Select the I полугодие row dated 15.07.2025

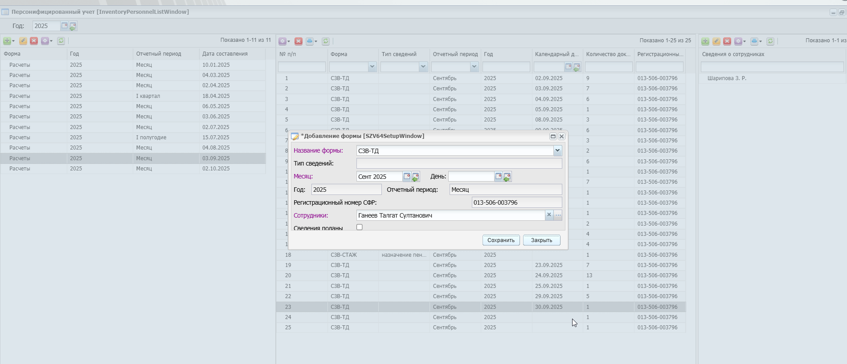pyautogui.click(x=133, y=138)
